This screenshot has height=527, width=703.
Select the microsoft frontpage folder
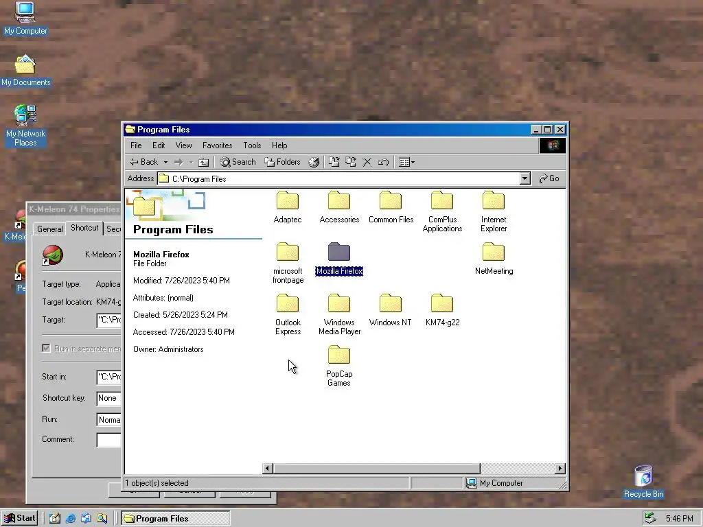point(288,263)
